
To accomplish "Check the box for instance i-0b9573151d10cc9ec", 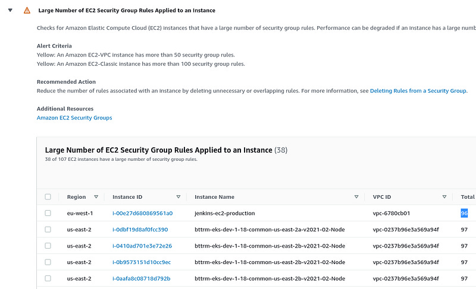I will (x=48, y=262).
